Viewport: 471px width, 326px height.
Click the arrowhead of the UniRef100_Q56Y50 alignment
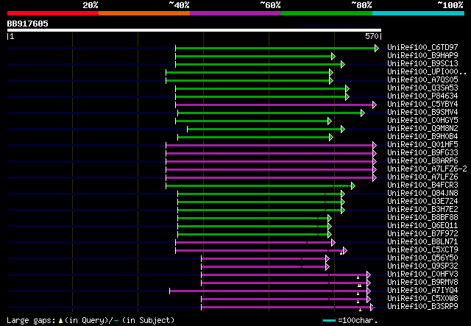(327, 259)
